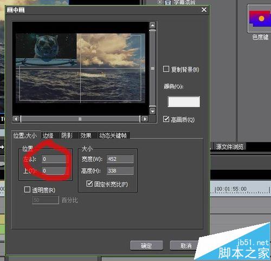Image resolution: width=271 pixels, height=261 pixels.
Task: Click the white 颜色 color swatch
Action: tap(184, 101)
